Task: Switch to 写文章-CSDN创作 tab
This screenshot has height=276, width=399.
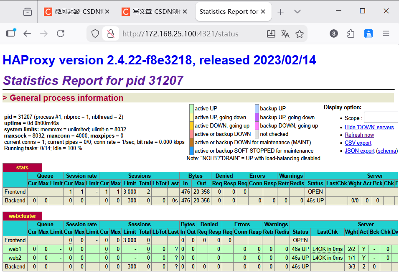Action: pyautogui.click(x=154, y=12)
